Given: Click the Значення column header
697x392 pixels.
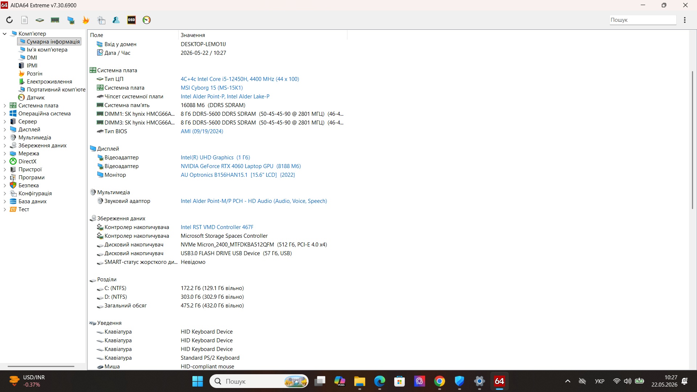Looking at the screenshot, I should (x=263, y=35).
